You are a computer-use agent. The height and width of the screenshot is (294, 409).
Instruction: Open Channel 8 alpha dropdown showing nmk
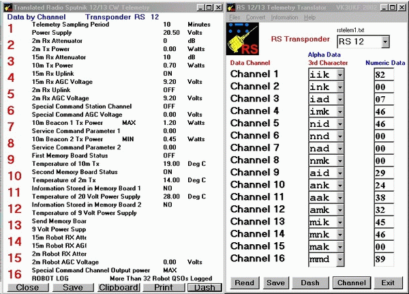tap(340, 160)
